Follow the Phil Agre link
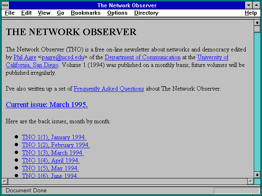The image size is (262, 196). pos(25,57)
